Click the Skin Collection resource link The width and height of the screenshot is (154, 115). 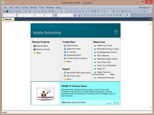tap(103, 56)
